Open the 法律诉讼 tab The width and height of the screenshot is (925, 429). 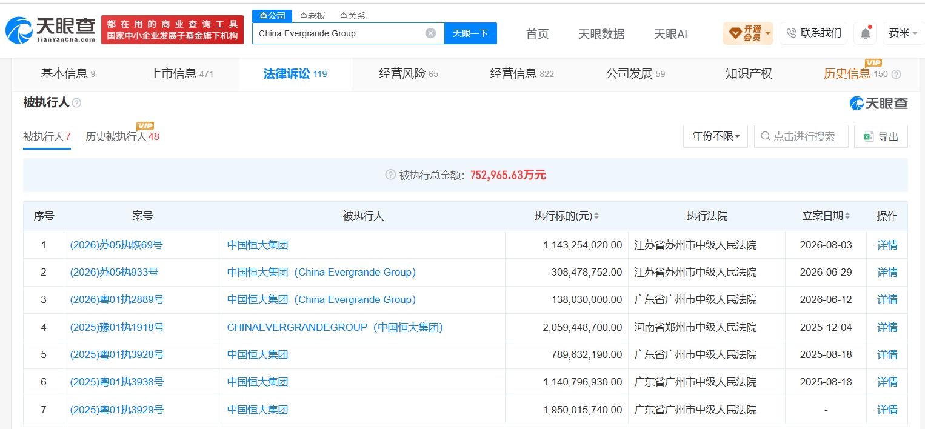coord(295,74)
